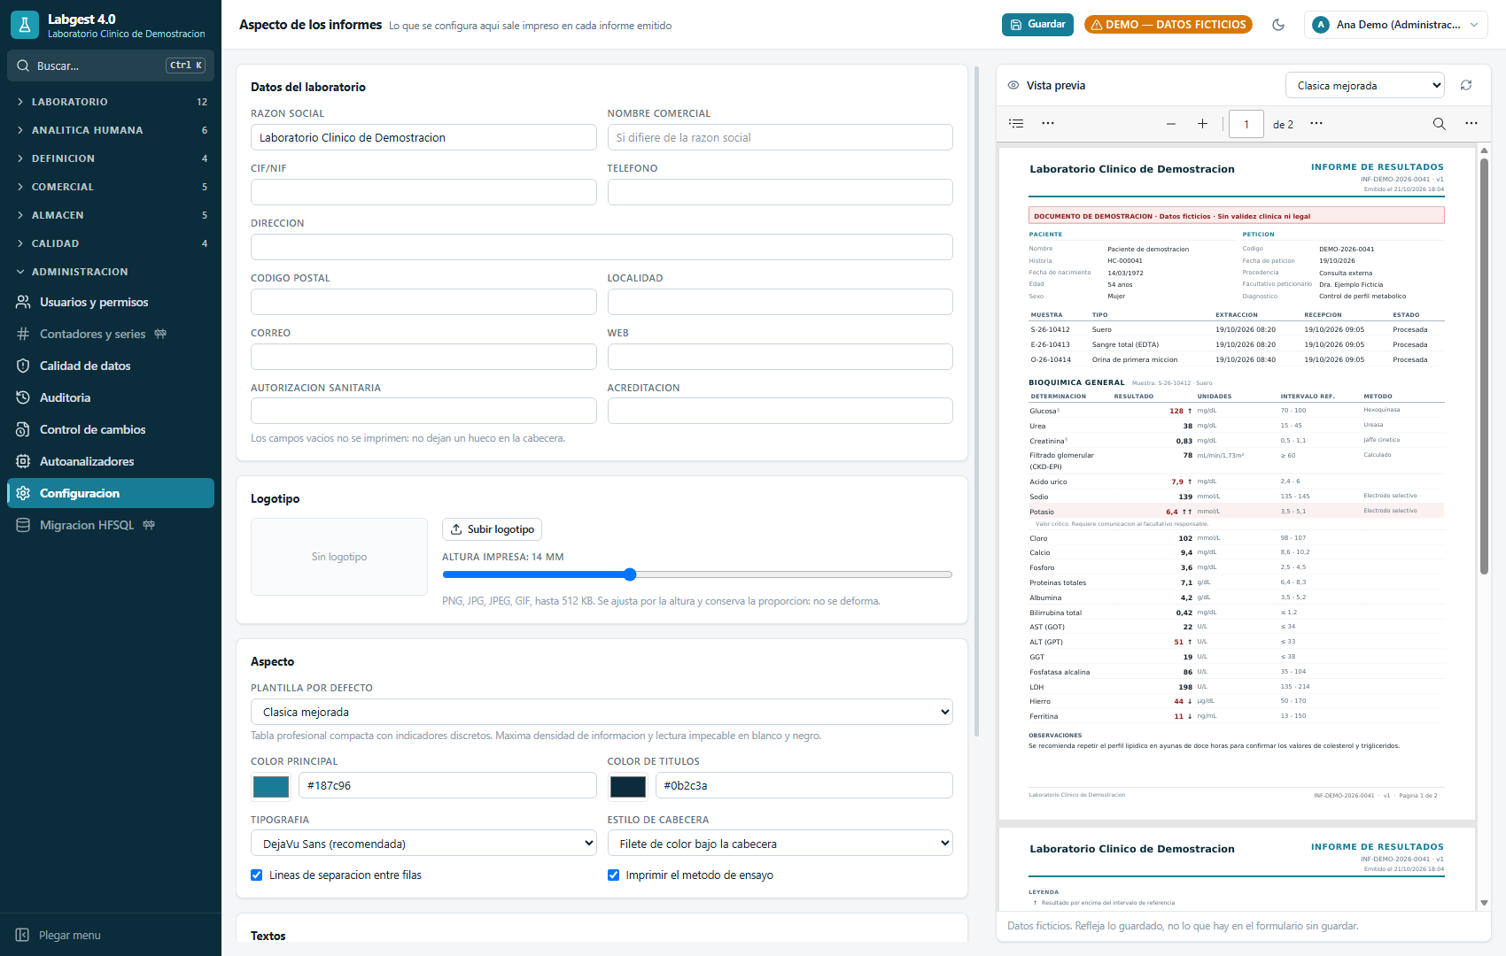Click the Buscar search box
Screen dimensions: 1506x956
111,66
